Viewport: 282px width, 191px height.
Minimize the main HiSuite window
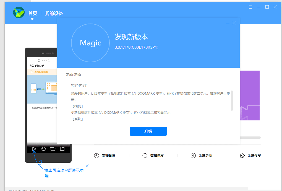[x=258, y=7]
